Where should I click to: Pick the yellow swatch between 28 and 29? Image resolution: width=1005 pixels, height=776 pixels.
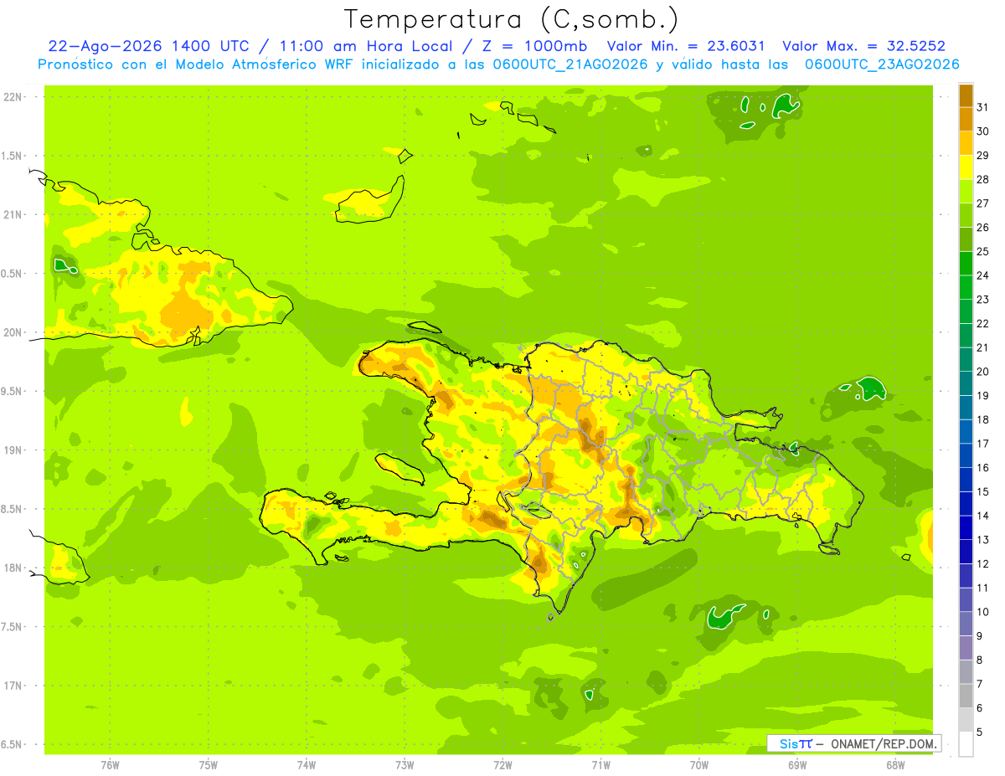(966, 167)
